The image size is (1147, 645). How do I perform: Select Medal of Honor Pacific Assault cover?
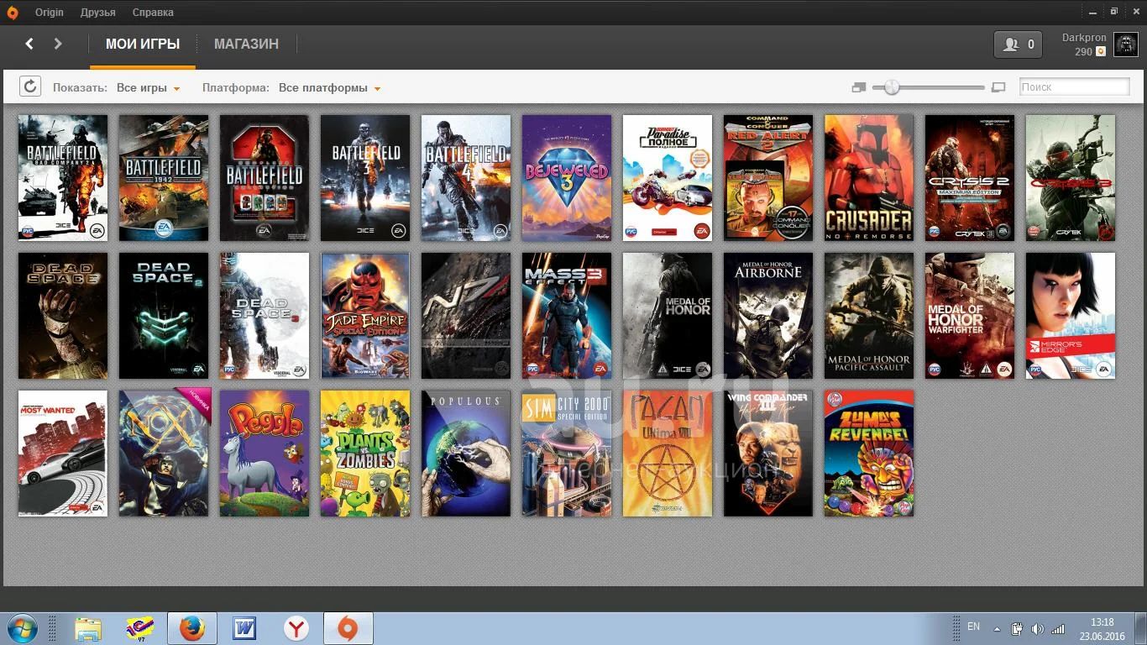[x=869, y=316]
